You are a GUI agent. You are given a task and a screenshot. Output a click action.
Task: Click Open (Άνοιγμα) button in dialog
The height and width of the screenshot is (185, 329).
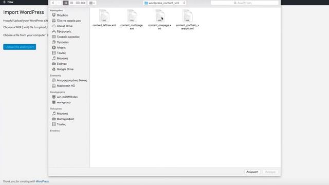pos(270,172)
